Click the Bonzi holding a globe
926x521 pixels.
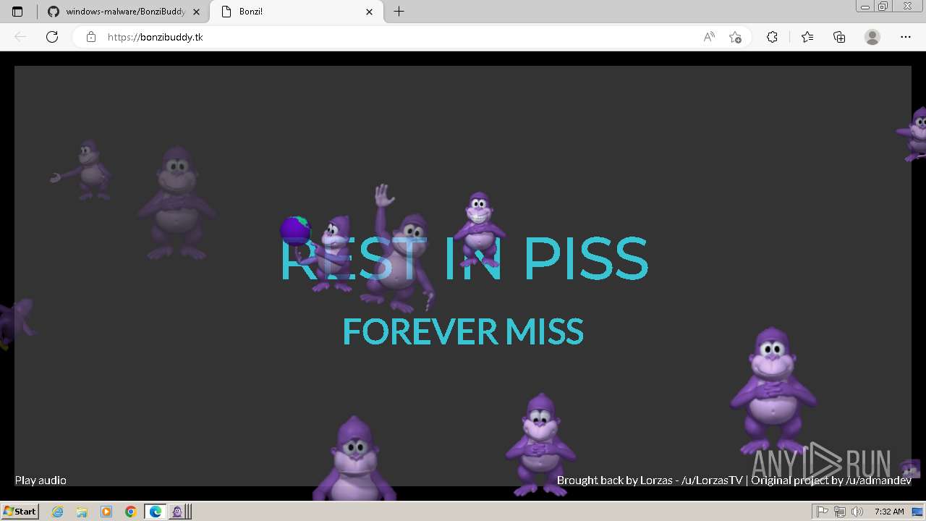click(318, 253)
